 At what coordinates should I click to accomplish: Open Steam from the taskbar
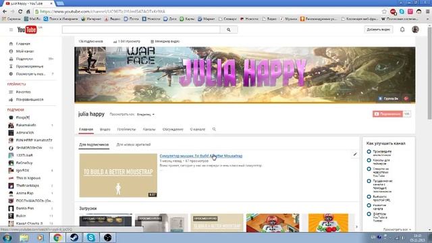pyautogui.click(x=74, y=238)
